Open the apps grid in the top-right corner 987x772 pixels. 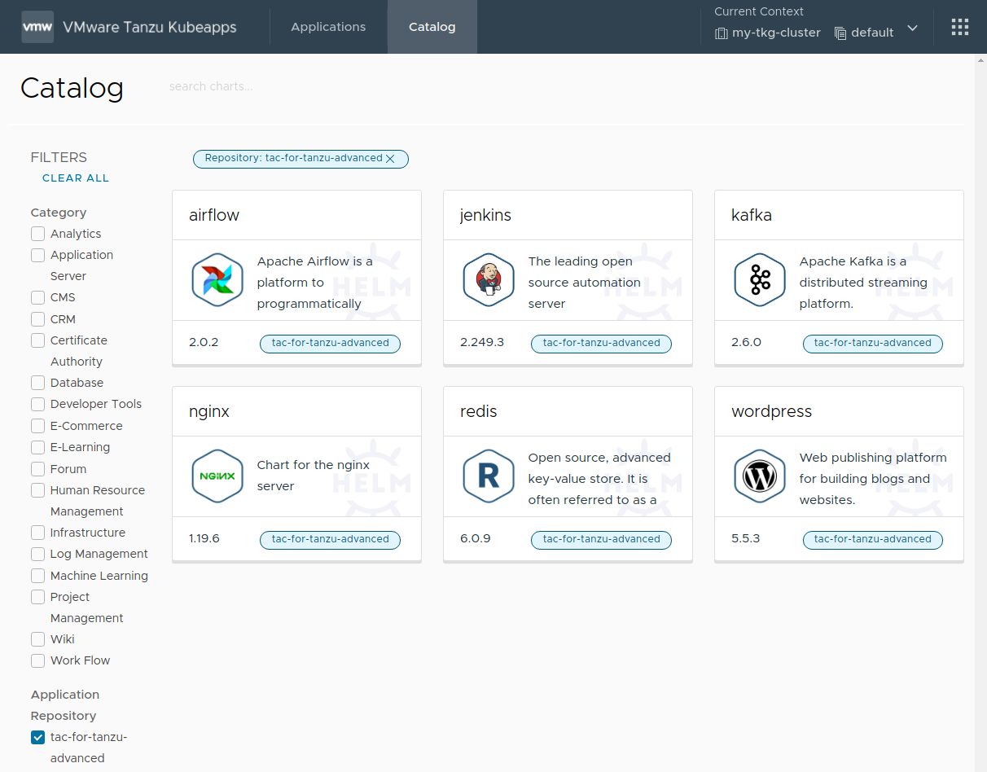959,26
